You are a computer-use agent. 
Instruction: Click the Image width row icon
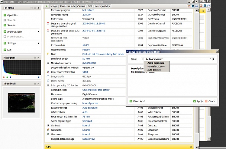click(48, 76)
